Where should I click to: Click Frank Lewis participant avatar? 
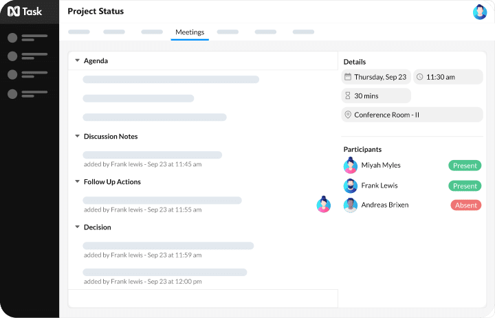351,185
